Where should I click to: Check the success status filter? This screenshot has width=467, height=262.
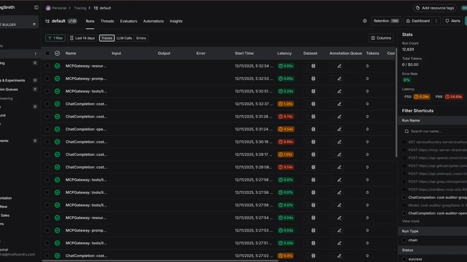point(404,259)
